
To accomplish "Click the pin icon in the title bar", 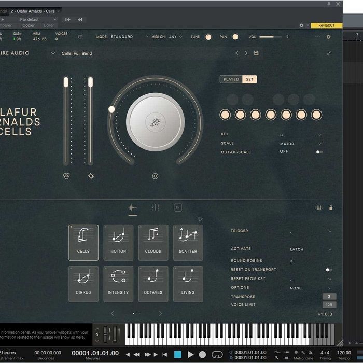I will point(329,4).
